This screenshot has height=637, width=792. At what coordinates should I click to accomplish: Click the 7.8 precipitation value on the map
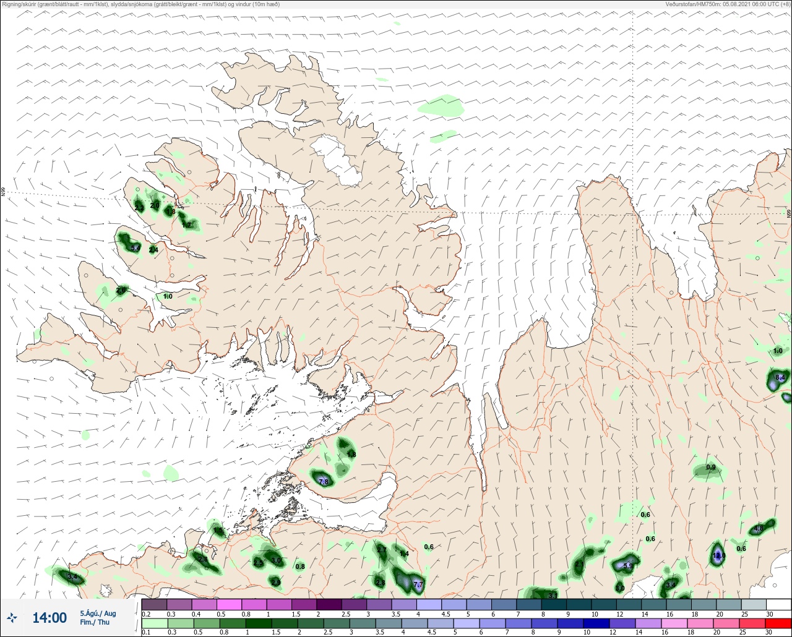(x=323, y=481)
